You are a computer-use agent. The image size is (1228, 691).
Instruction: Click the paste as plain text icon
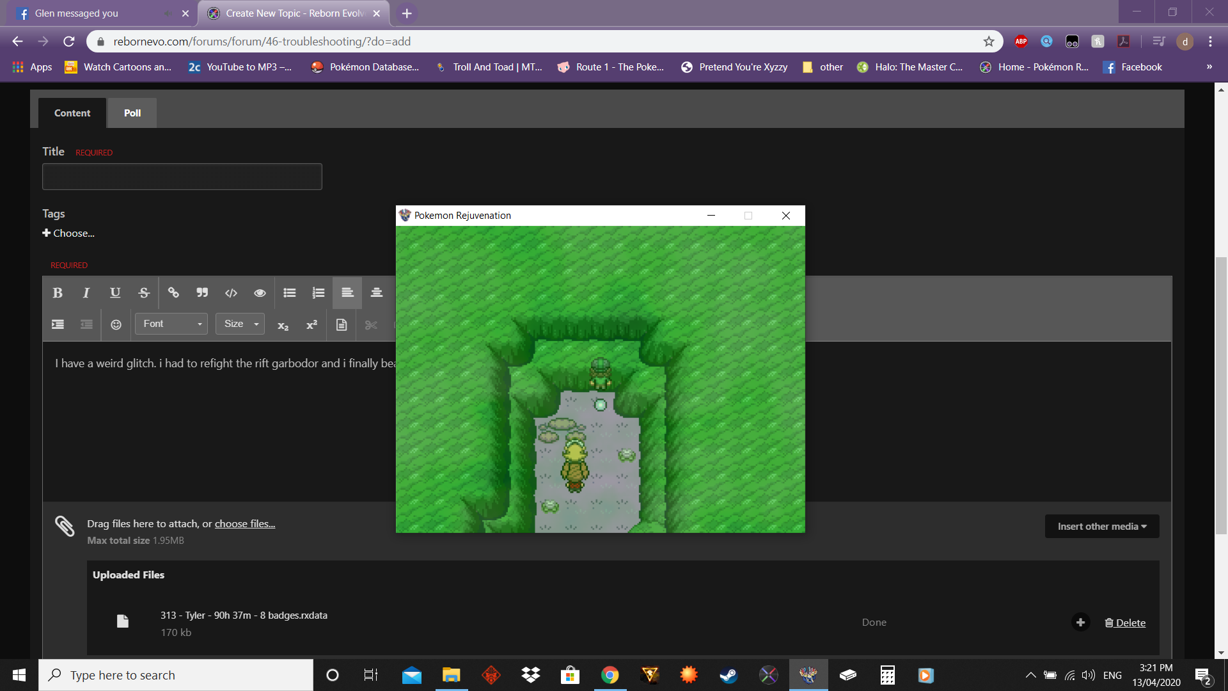(x=342, y=325)
